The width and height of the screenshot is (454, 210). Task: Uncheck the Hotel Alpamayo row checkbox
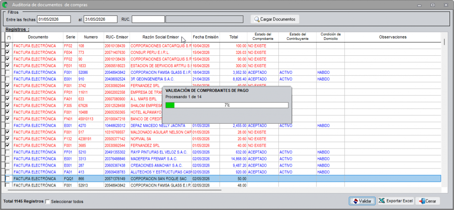point(8,112)
